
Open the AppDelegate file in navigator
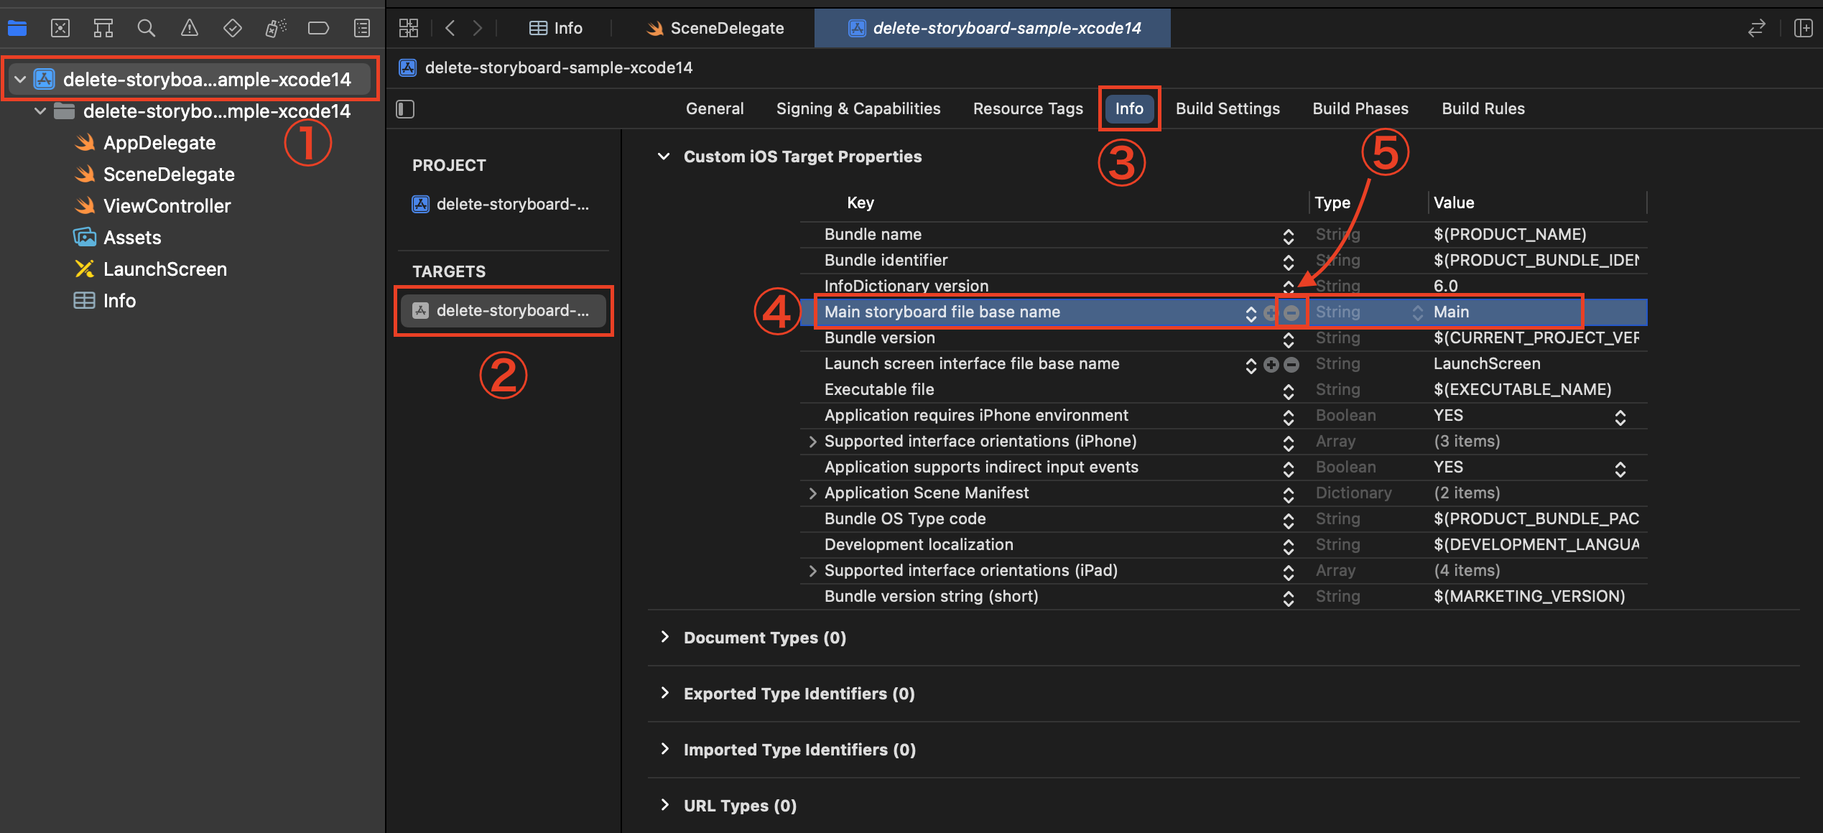(x=159, y=143)
